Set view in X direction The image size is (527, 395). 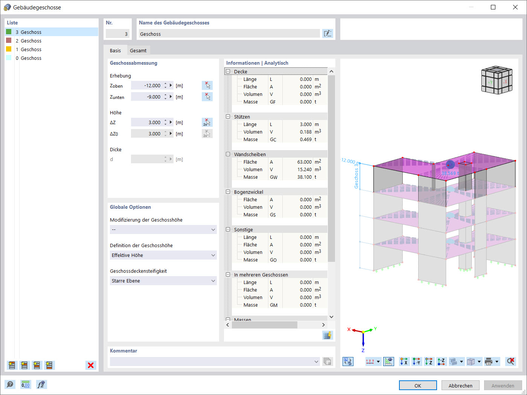click(404, 362)
